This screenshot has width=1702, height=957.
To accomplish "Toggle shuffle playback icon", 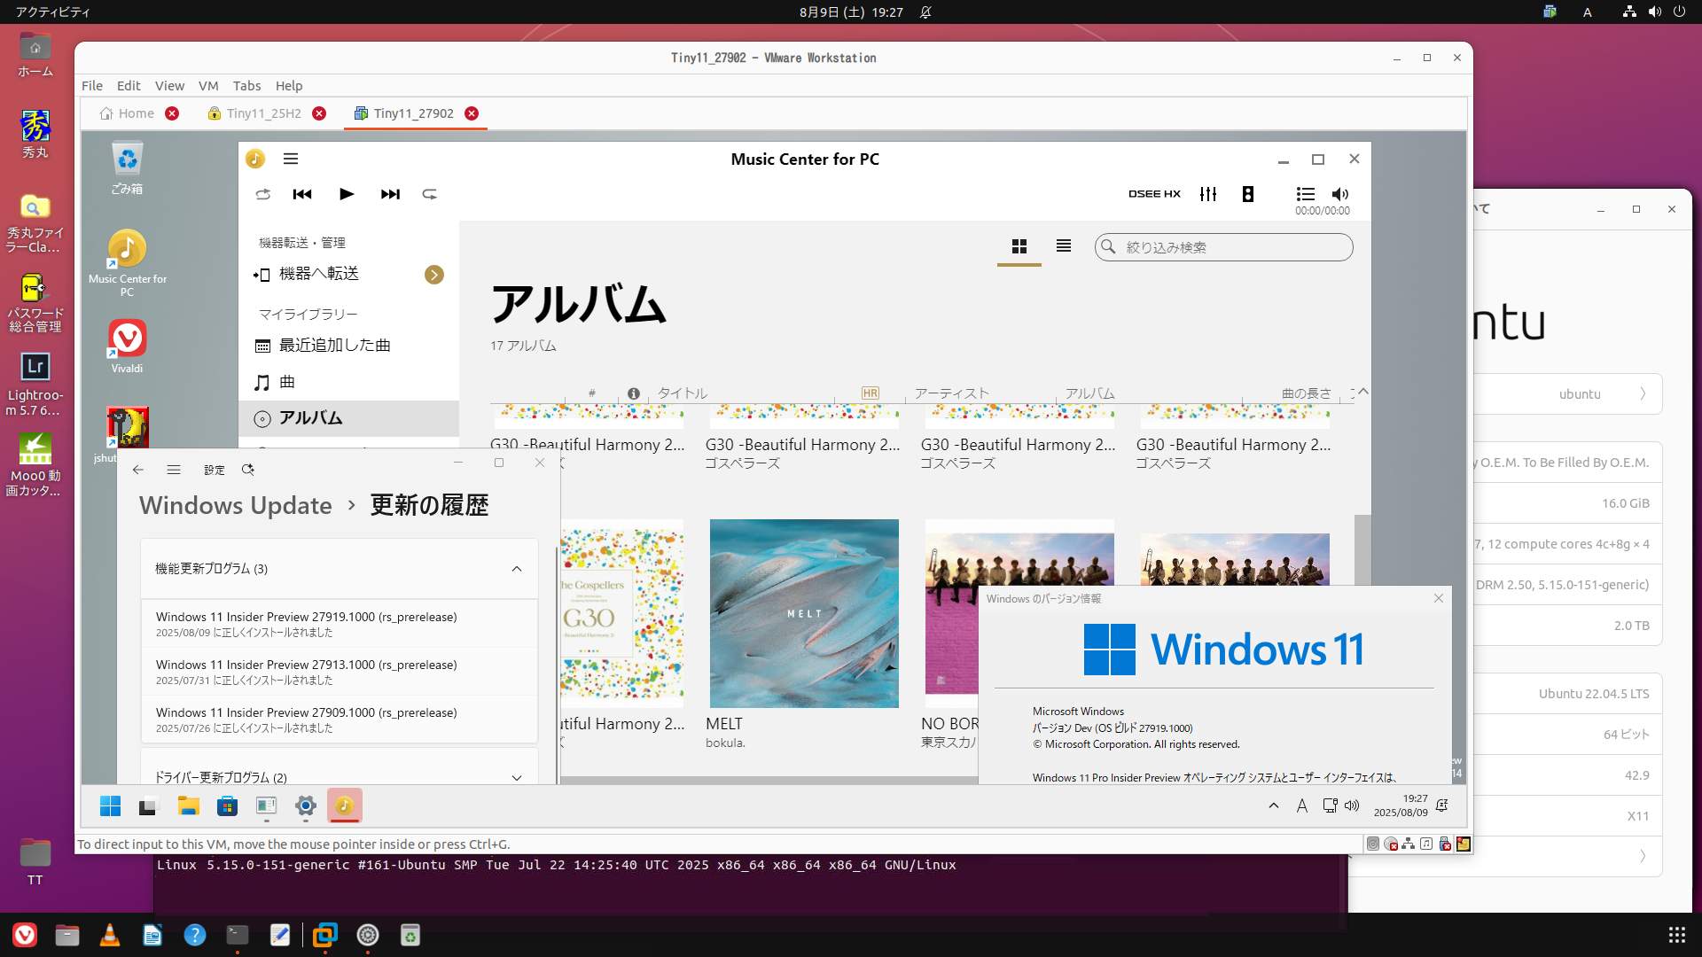I will click(262, 194).
